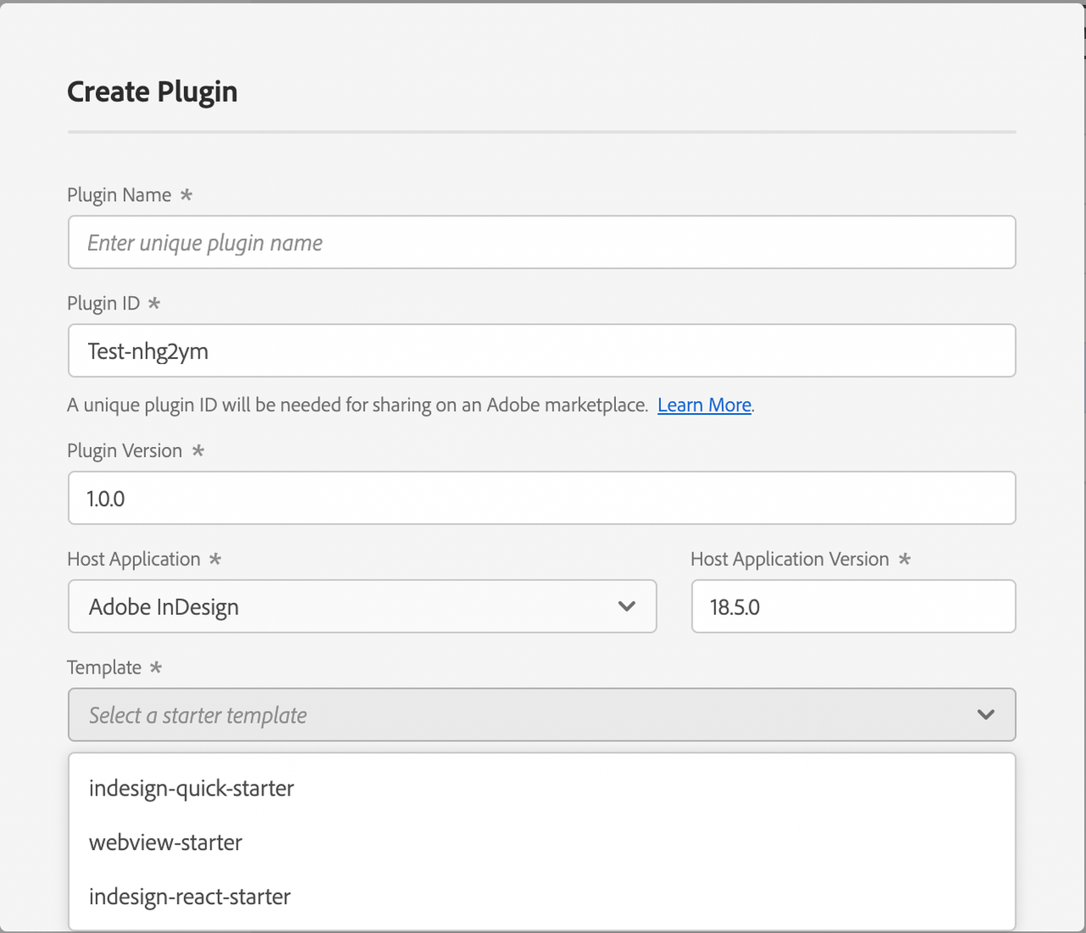Choose indesign-quick-starter template

click(x=541, y=788)
